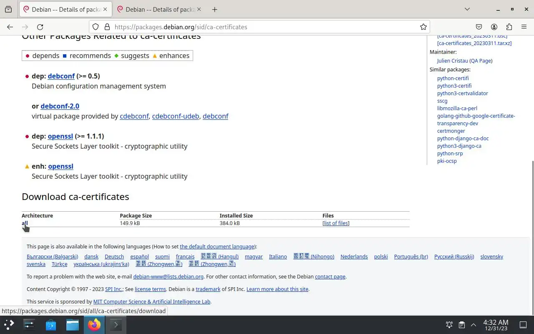Switch page language to français

[185, 256]
